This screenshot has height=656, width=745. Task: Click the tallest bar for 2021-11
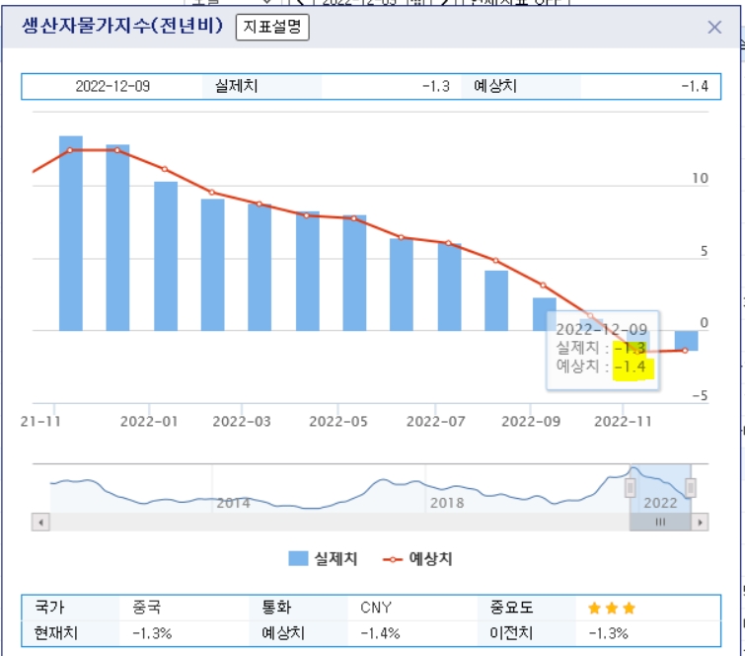pyautogui.click(x=71, y=233)
